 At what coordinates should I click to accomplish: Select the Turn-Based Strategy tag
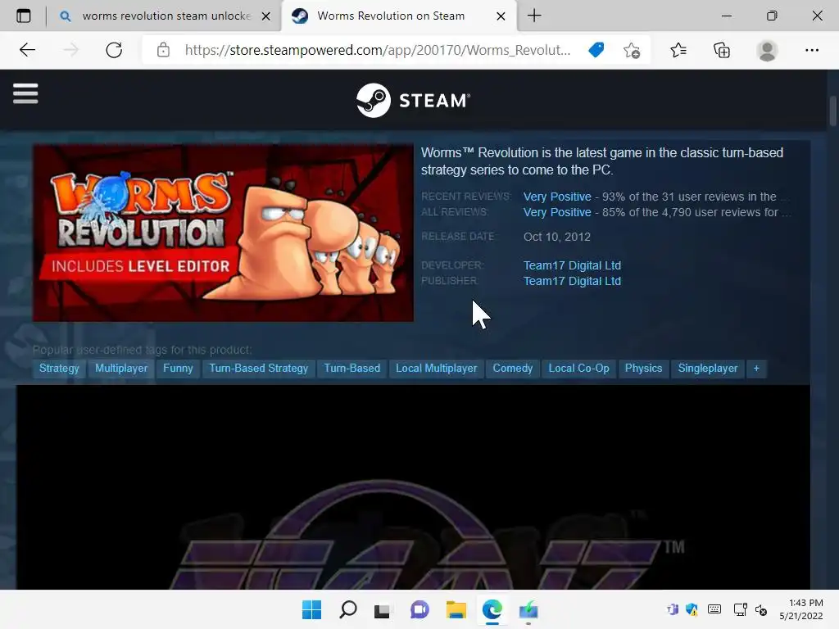tap(258, 368)
